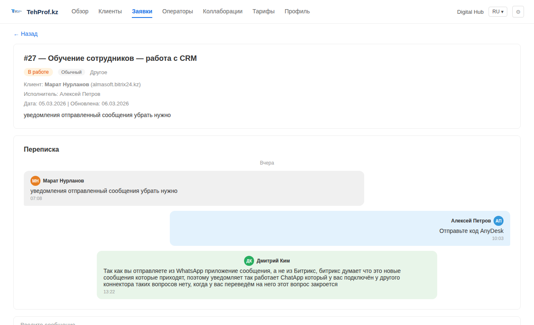Click the В работе status badge

[x=38, y=72]
